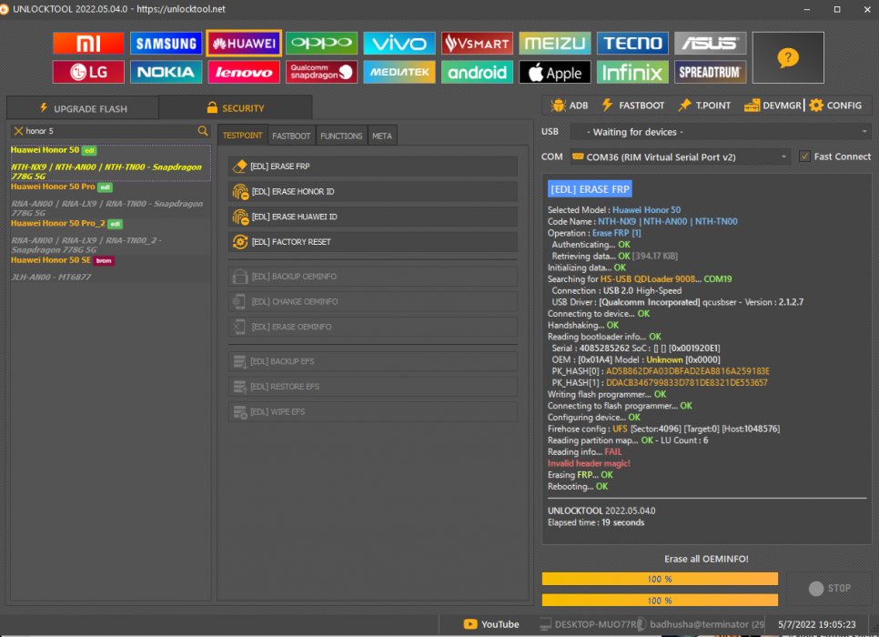Open the TESTPOINT sub-tab

point(242,136)
